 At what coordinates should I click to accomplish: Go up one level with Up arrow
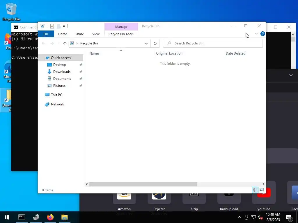(x=65, y=44)
